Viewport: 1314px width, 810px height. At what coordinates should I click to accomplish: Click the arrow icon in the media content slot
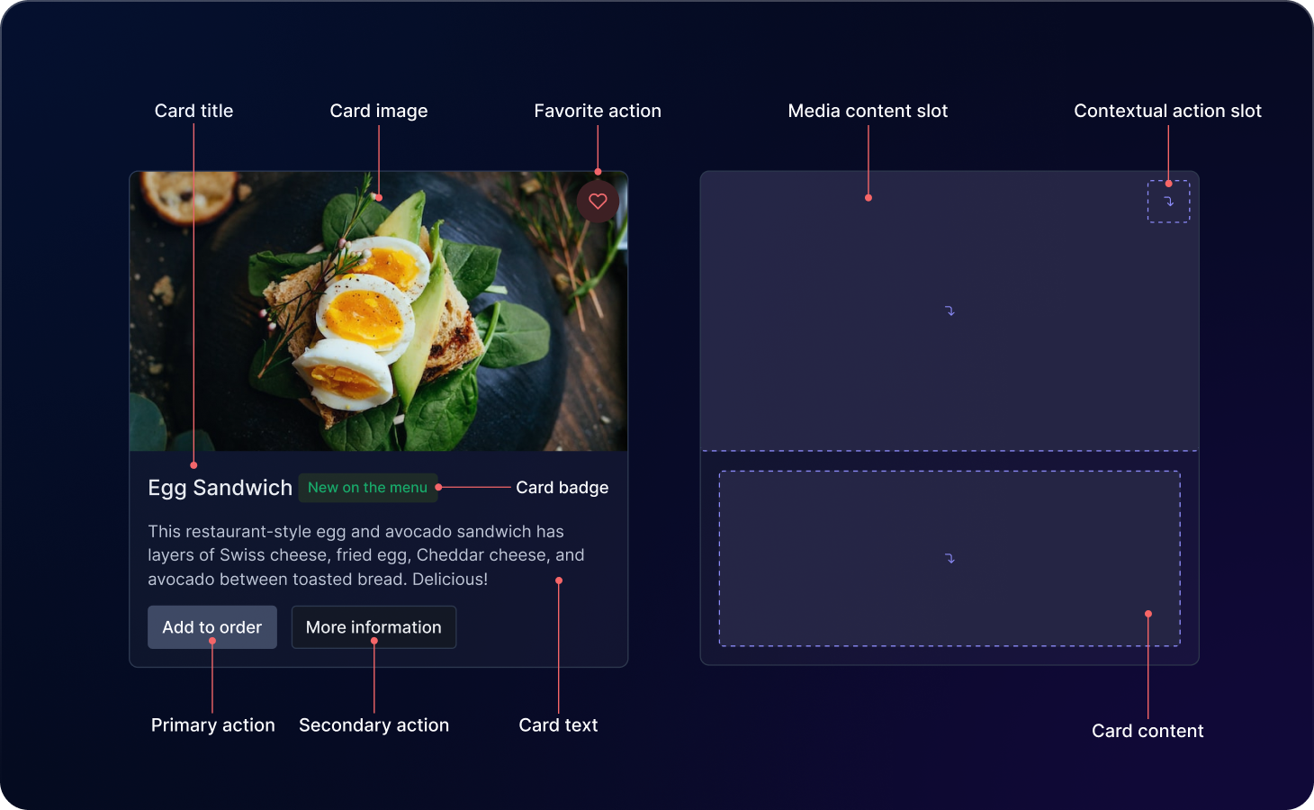[949, 310]
